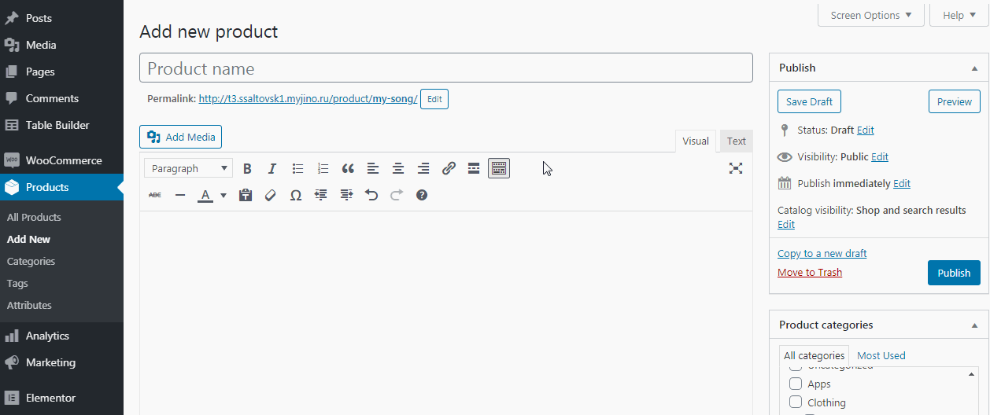Edit the permalink slug button
Screen dimensions: 990x415
(x=434, y=100)
